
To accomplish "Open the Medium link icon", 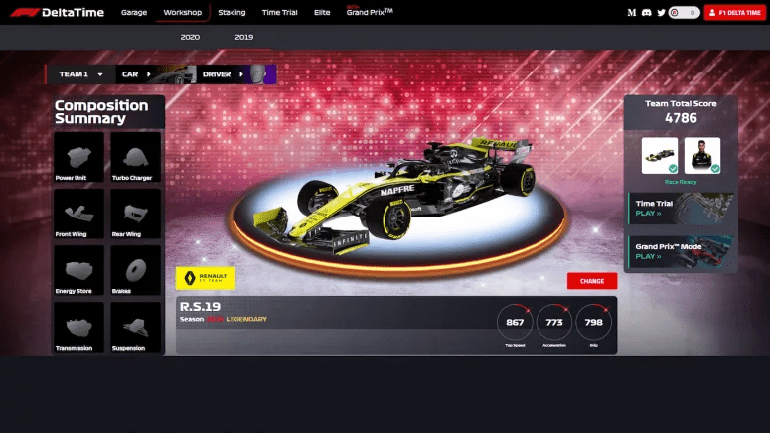I will [x=632, y=13].
